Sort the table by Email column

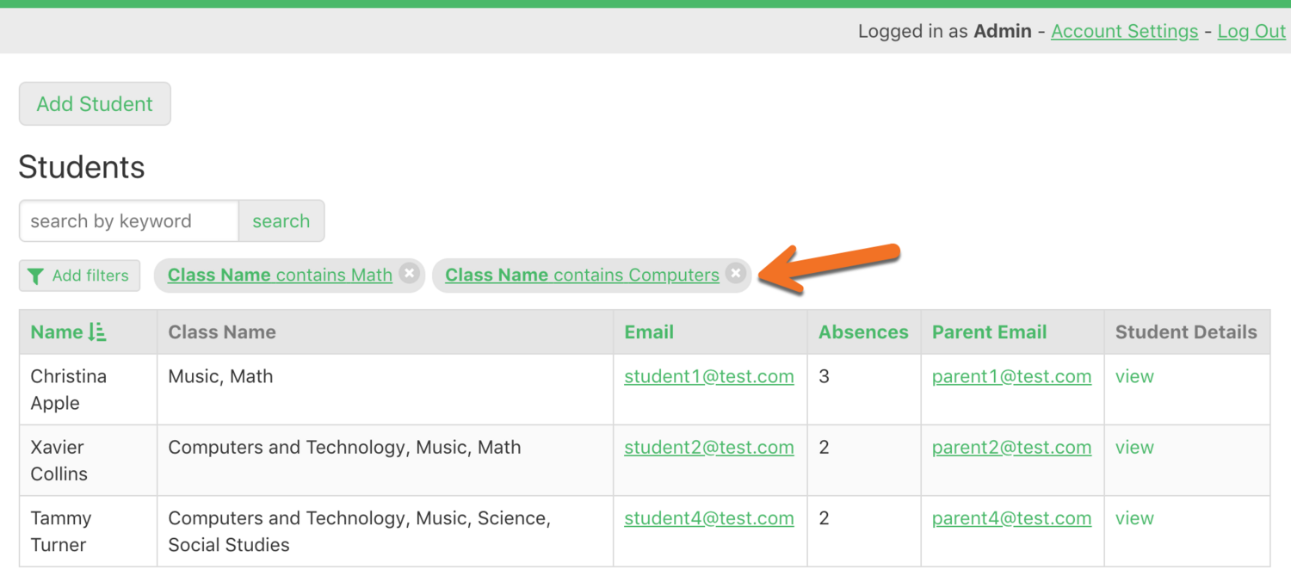(649, 332)
